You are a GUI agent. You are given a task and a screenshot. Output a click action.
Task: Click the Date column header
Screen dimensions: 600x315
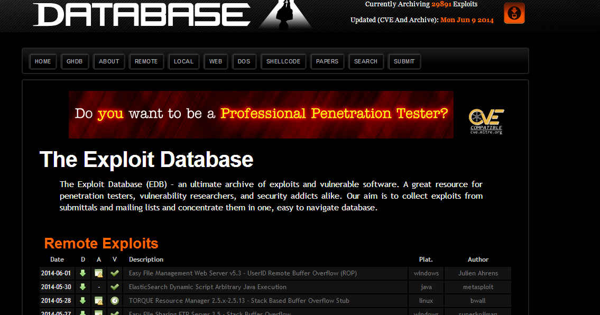[57, 260]
